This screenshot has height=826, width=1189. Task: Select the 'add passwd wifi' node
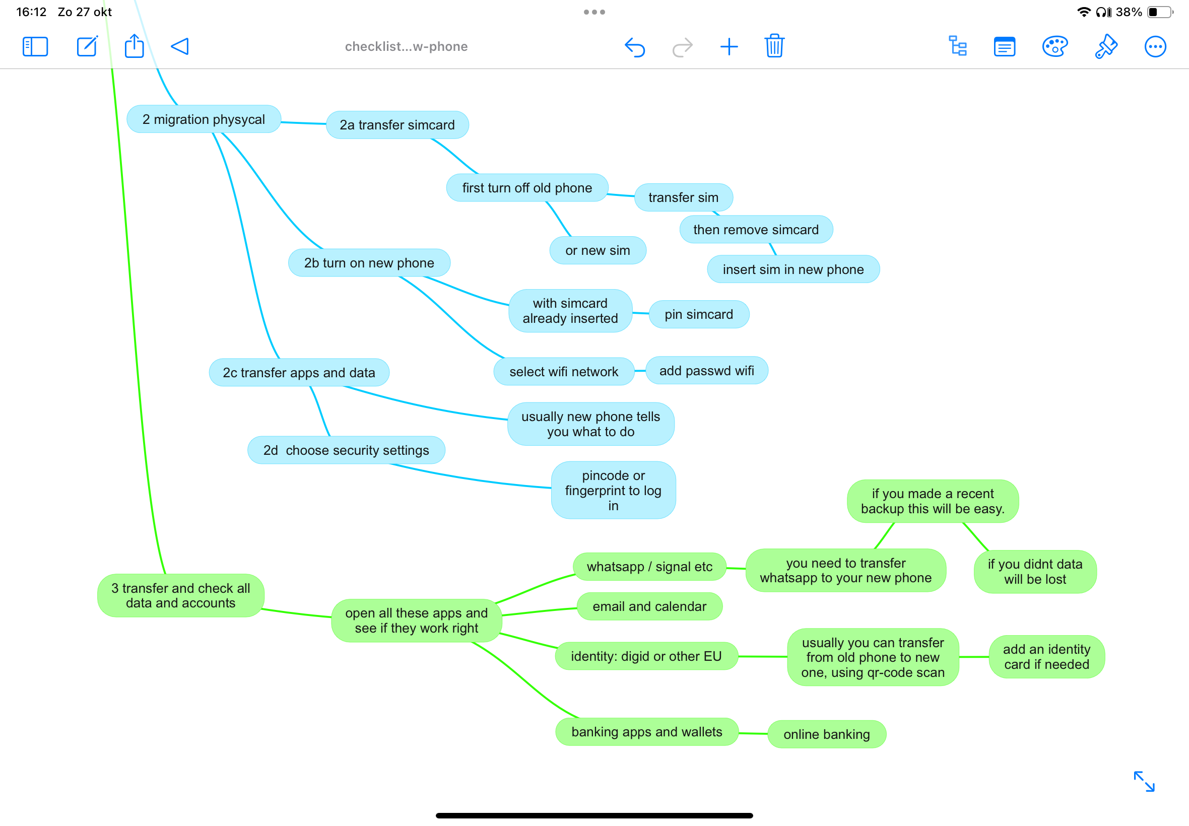point(706,371)
